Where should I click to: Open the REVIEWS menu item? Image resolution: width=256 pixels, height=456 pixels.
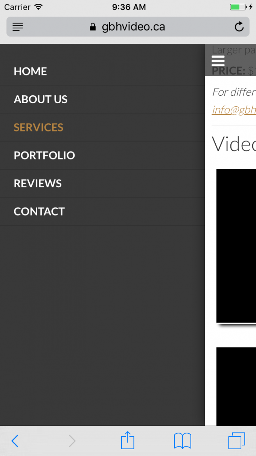point(102,183)
